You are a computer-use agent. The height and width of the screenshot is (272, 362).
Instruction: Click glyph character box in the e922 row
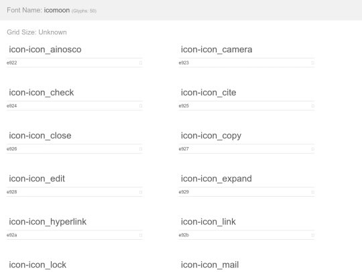pos(141,63)
